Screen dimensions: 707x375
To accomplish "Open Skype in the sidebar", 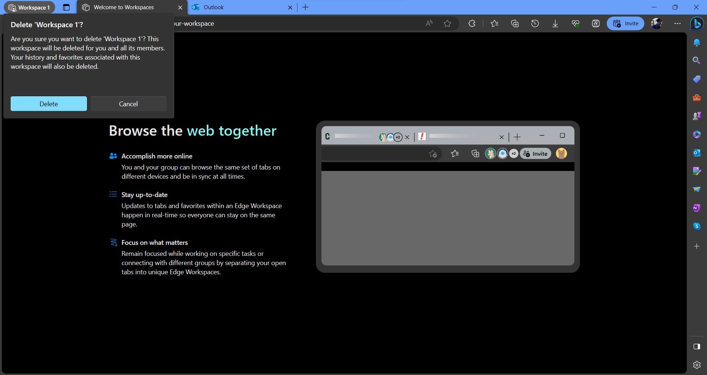I will click(696, 226).
